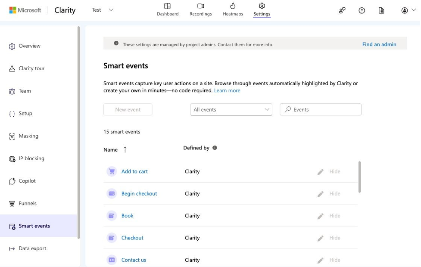Hide the Add to cart event
The height and width of the screenshot is (267, 421).
point(334,171)
